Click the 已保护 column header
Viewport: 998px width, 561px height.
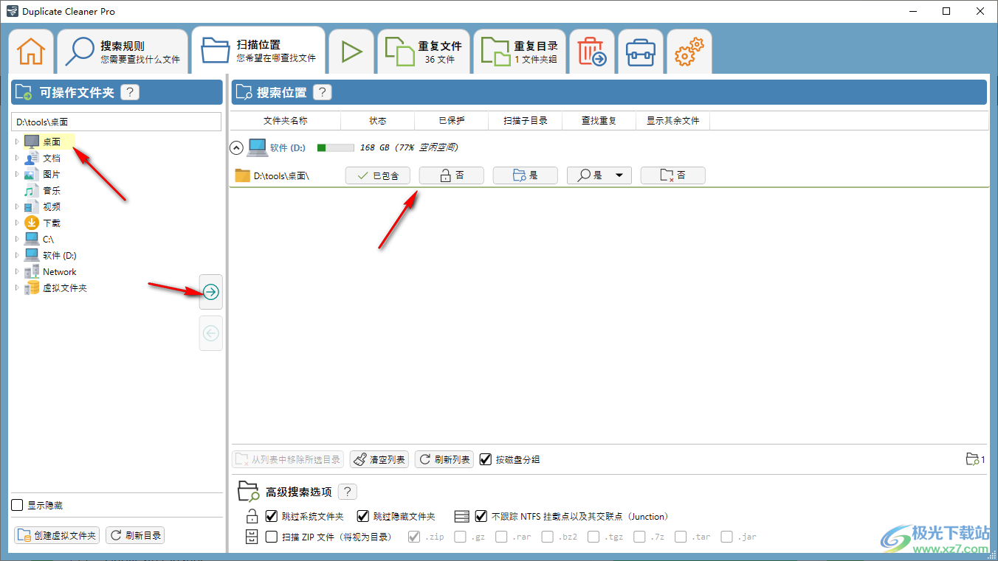(452, 120)
